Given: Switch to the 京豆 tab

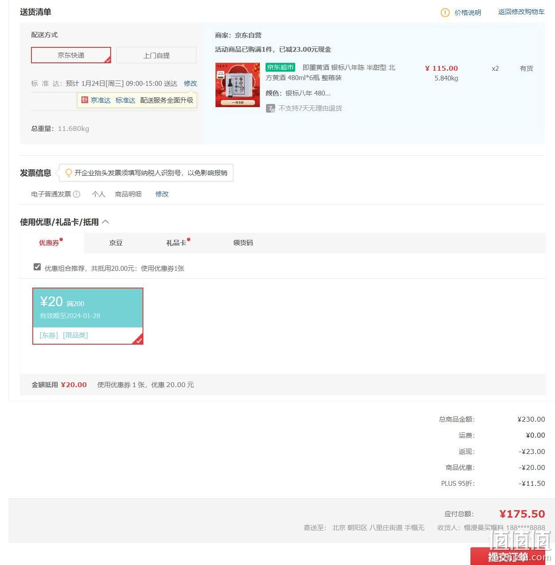Looking at the screenshot, I should (x=116, y=242).
